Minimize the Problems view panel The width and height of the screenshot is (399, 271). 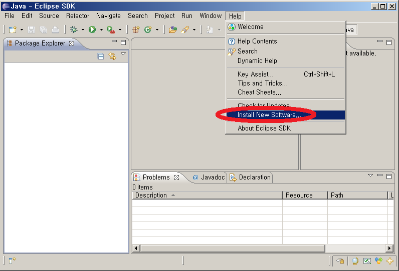pos(380,175)
